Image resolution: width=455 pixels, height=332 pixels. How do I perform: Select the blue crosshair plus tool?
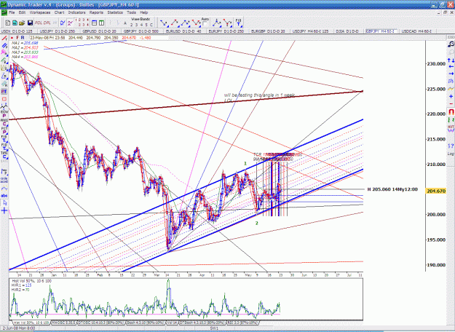pos(4,210)
